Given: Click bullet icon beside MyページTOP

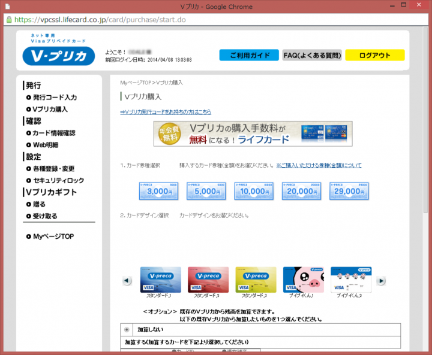Looking at the screenshot, I should coord(28,236).
